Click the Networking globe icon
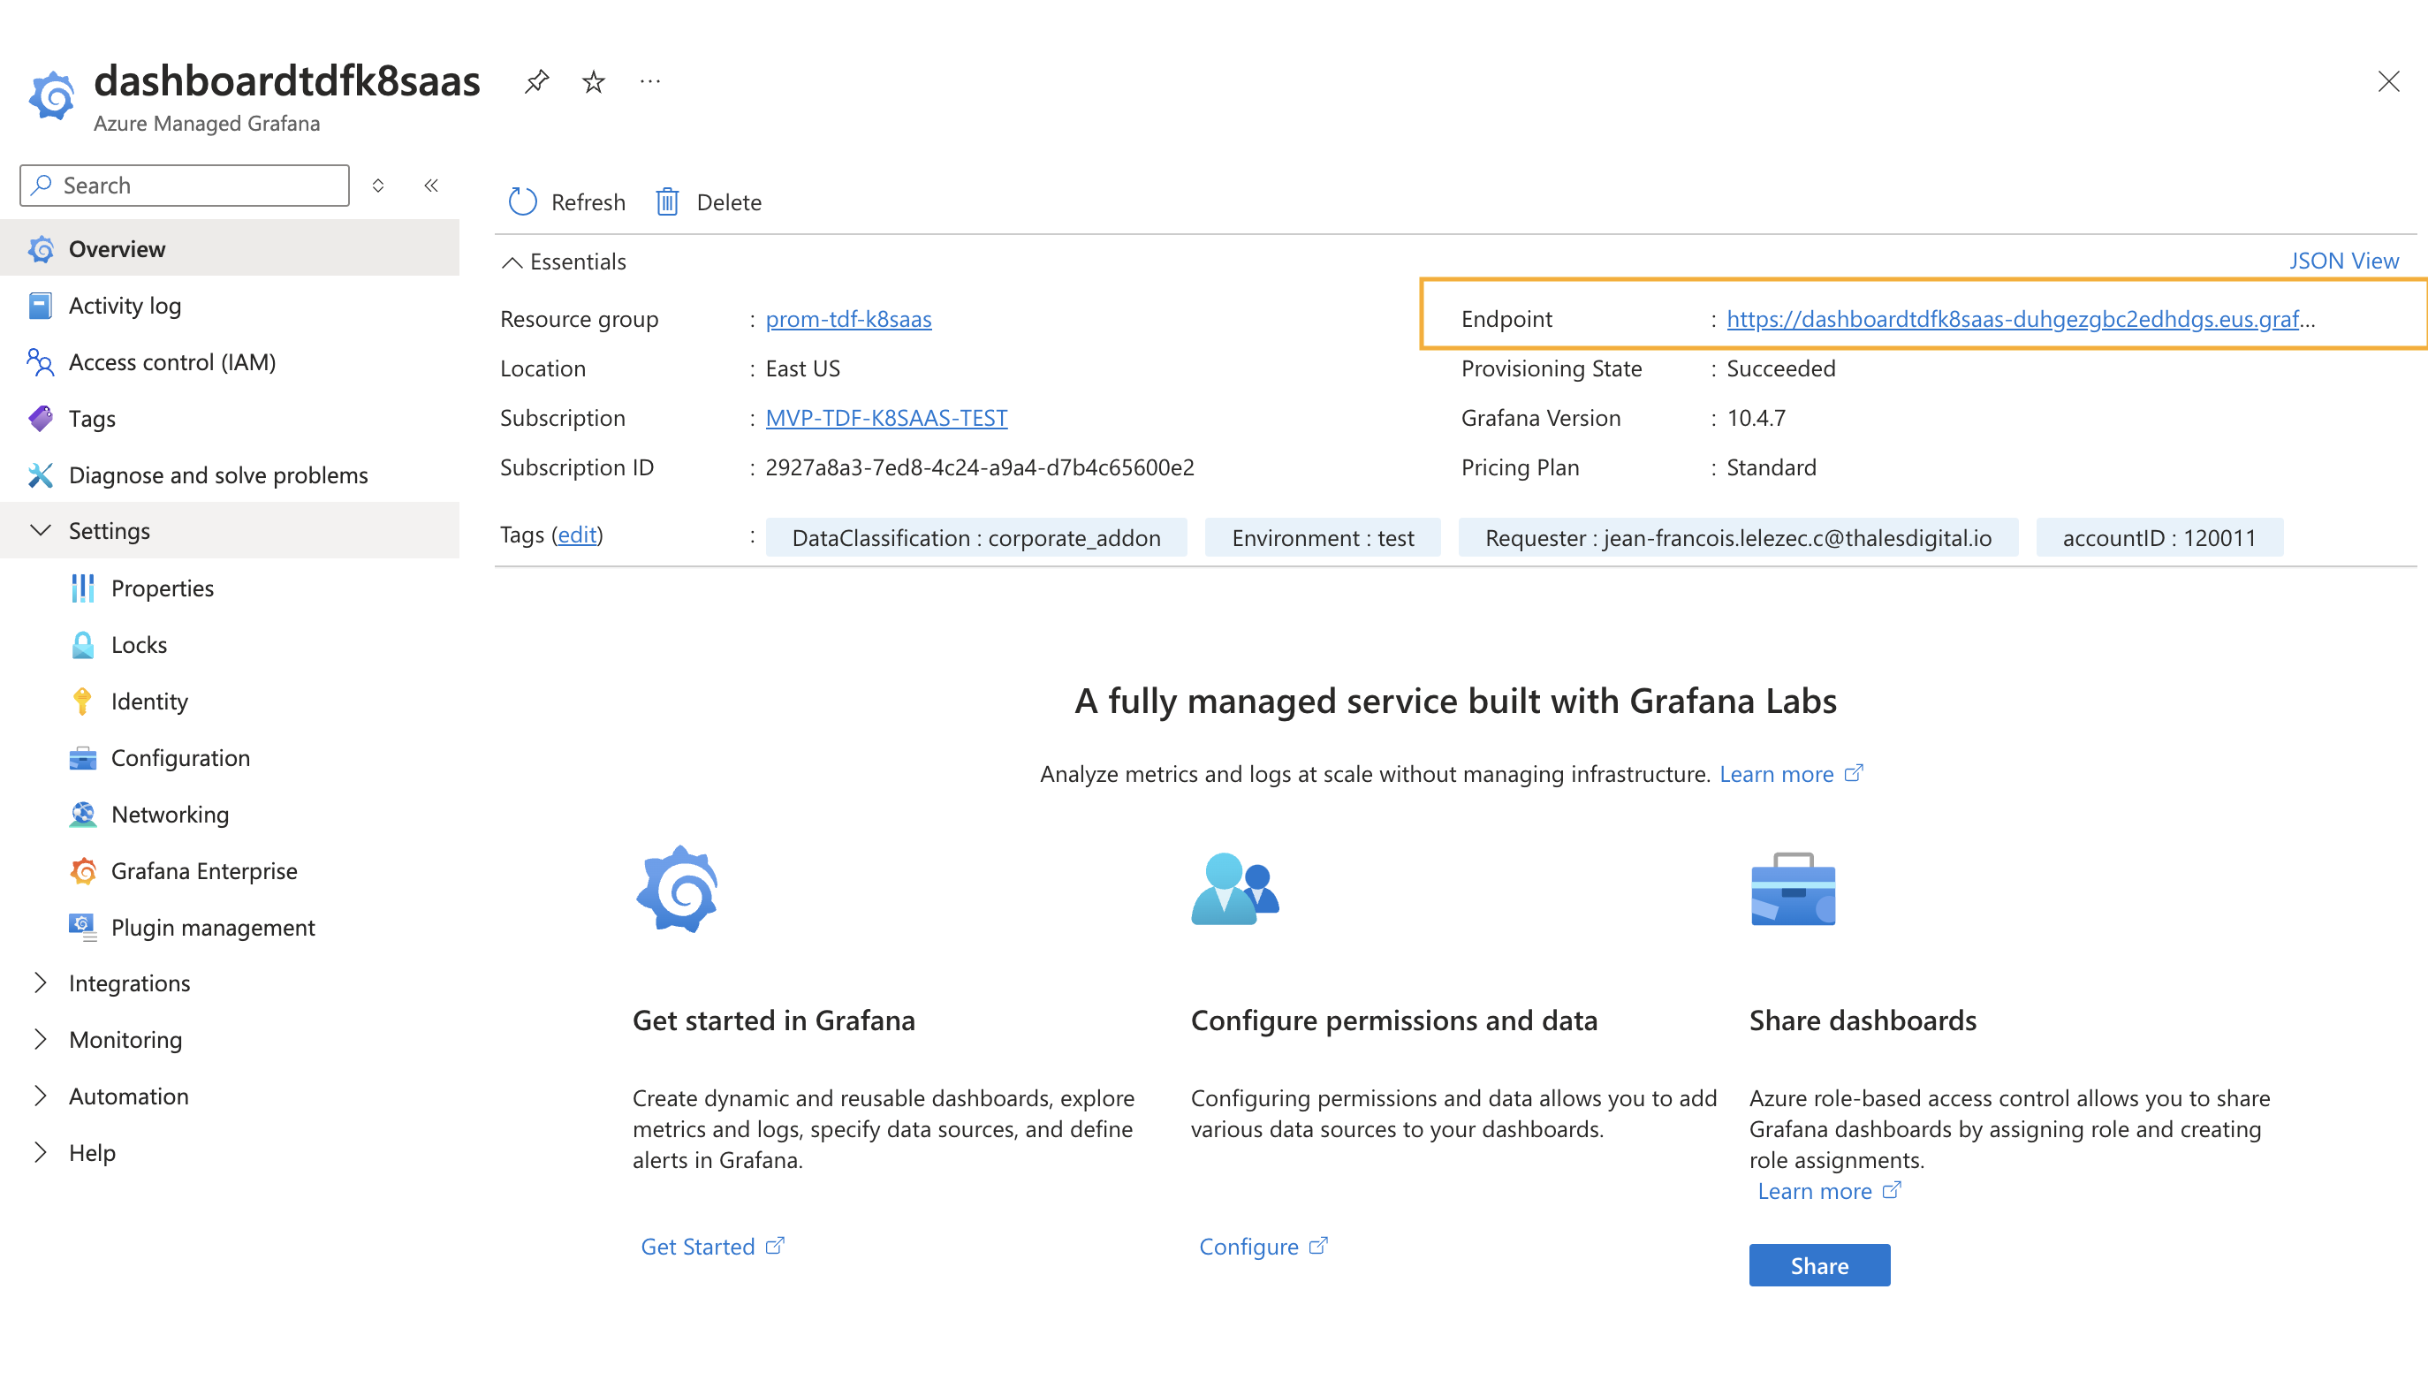The width and height of the screenshot is (2428, 1373). 83,815
